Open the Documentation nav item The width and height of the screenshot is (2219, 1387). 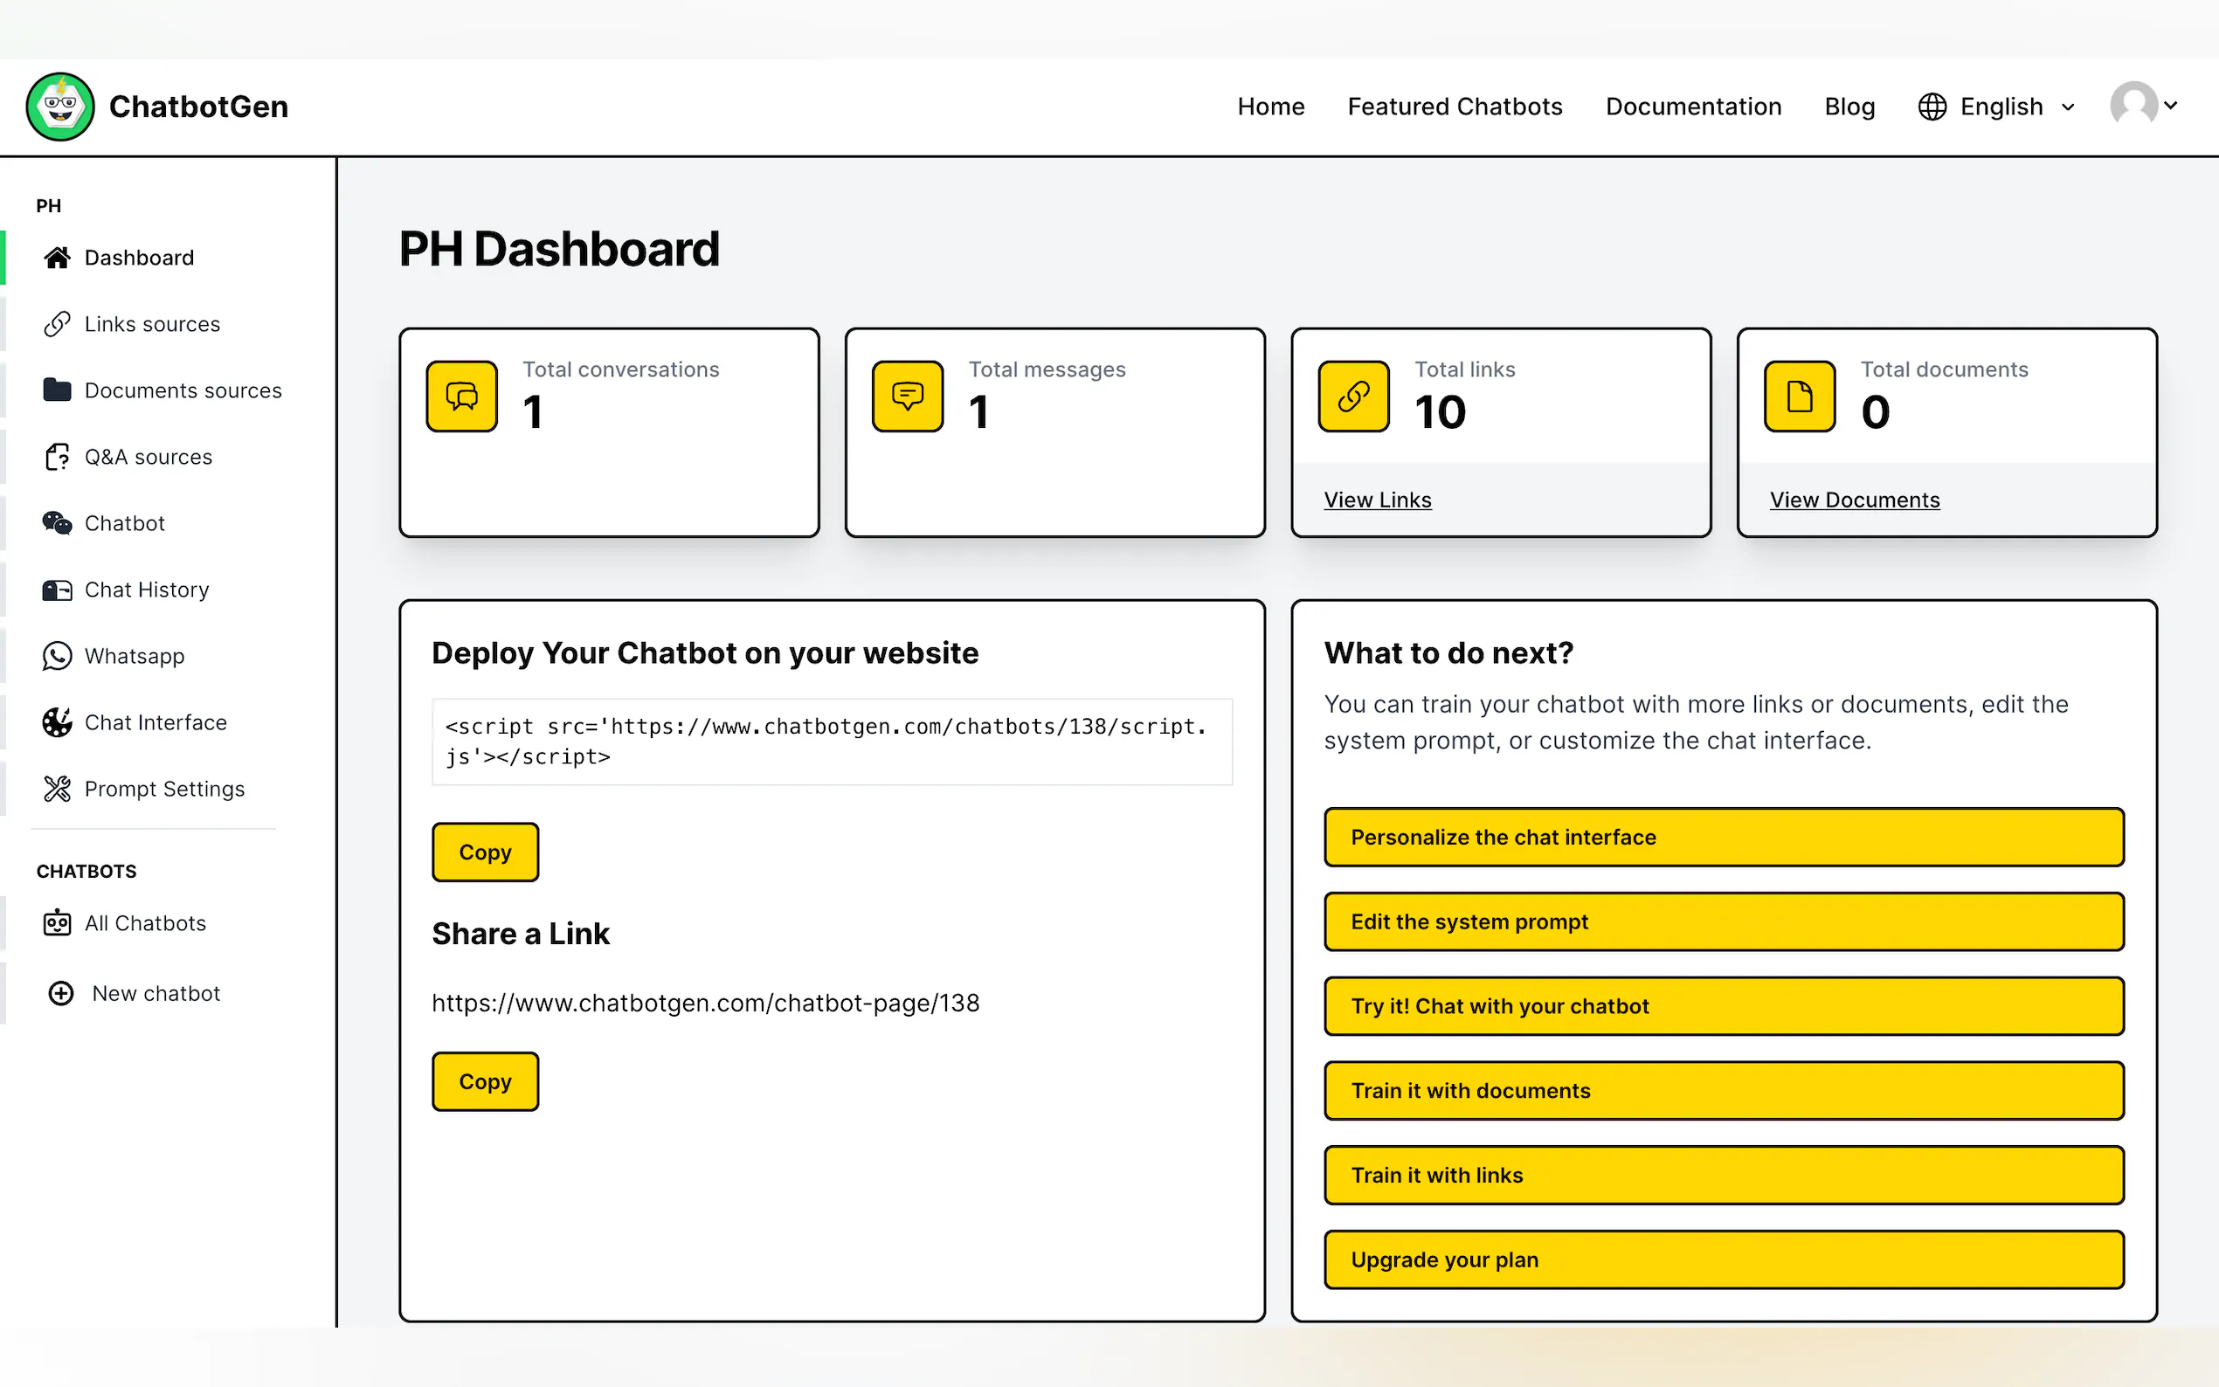coord(1692,107)
